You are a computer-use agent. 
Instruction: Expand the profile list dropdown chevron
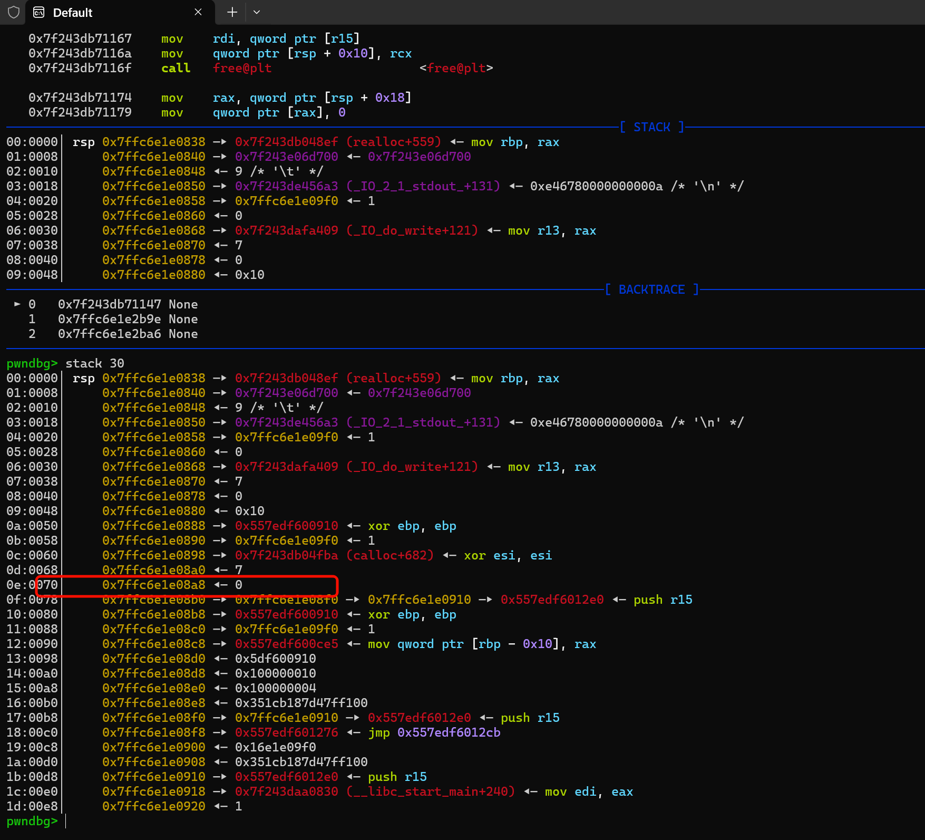coord(257,12)
